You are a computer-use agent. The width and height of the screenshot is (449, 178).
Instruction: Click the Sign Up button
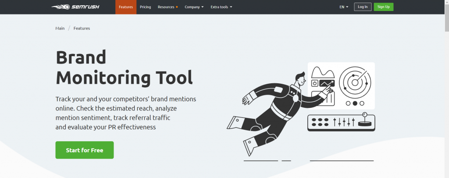[x=383, y=7]
